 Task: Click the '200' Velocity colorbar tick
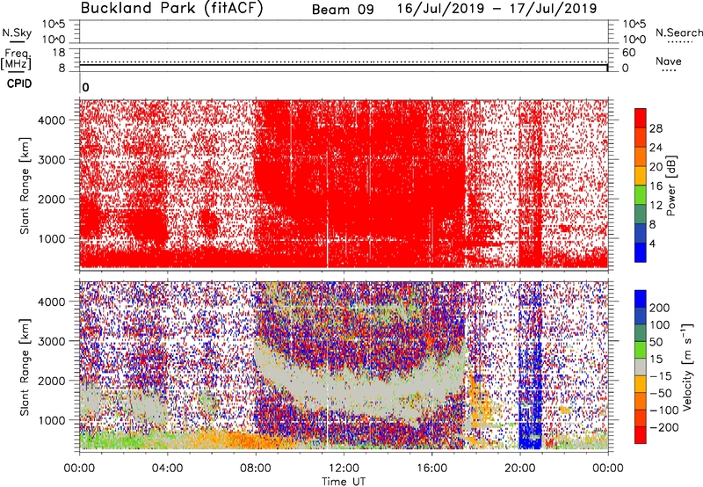tap(660, 308)
